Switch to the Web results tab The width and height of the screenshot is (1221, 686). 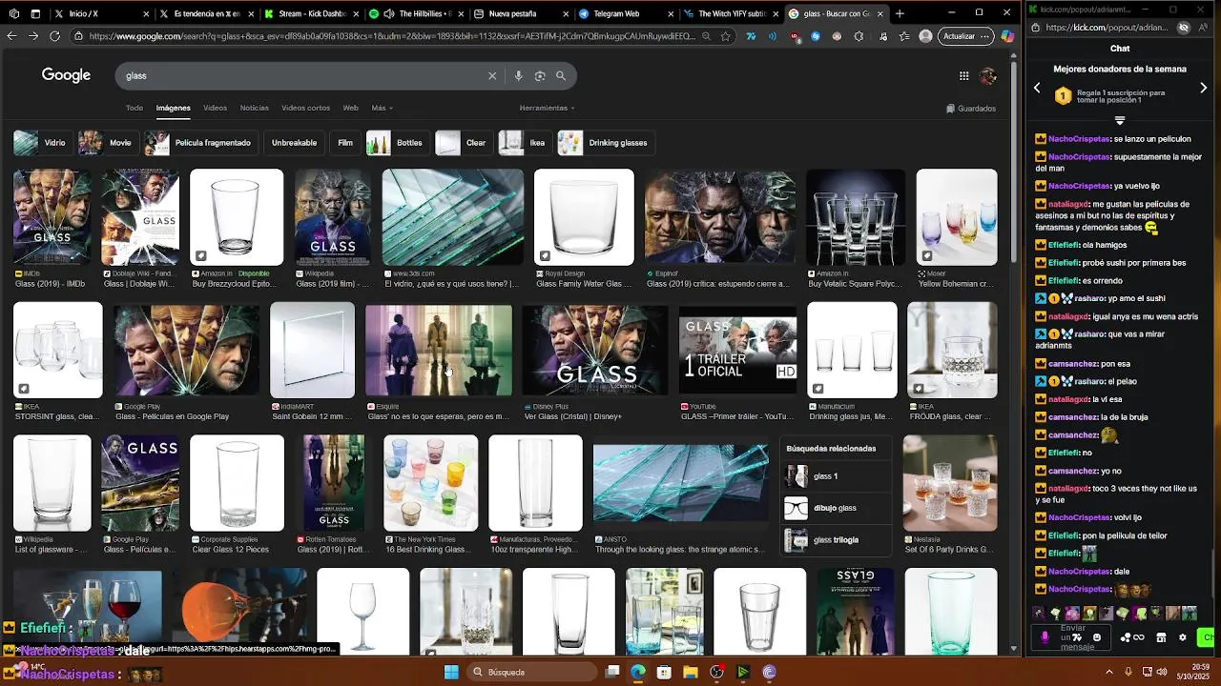pos(350,108)
